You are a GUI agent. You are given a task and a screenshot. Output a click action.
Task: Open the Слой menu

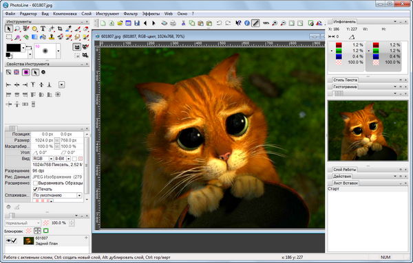tap(87, 14)
